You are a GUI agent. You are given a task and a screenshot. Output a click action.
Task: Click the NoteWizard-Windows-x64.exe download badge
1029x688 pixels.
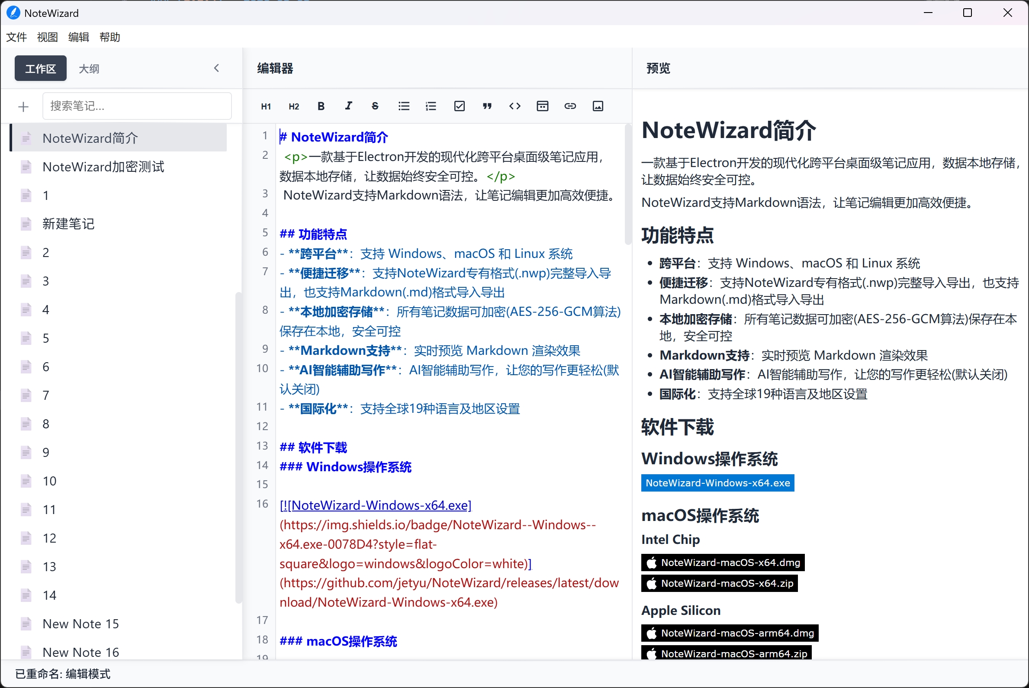pos(717,483)
